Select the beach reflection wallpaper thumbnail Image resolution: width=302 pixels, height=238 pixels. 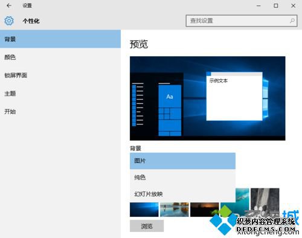pos(175,210)
